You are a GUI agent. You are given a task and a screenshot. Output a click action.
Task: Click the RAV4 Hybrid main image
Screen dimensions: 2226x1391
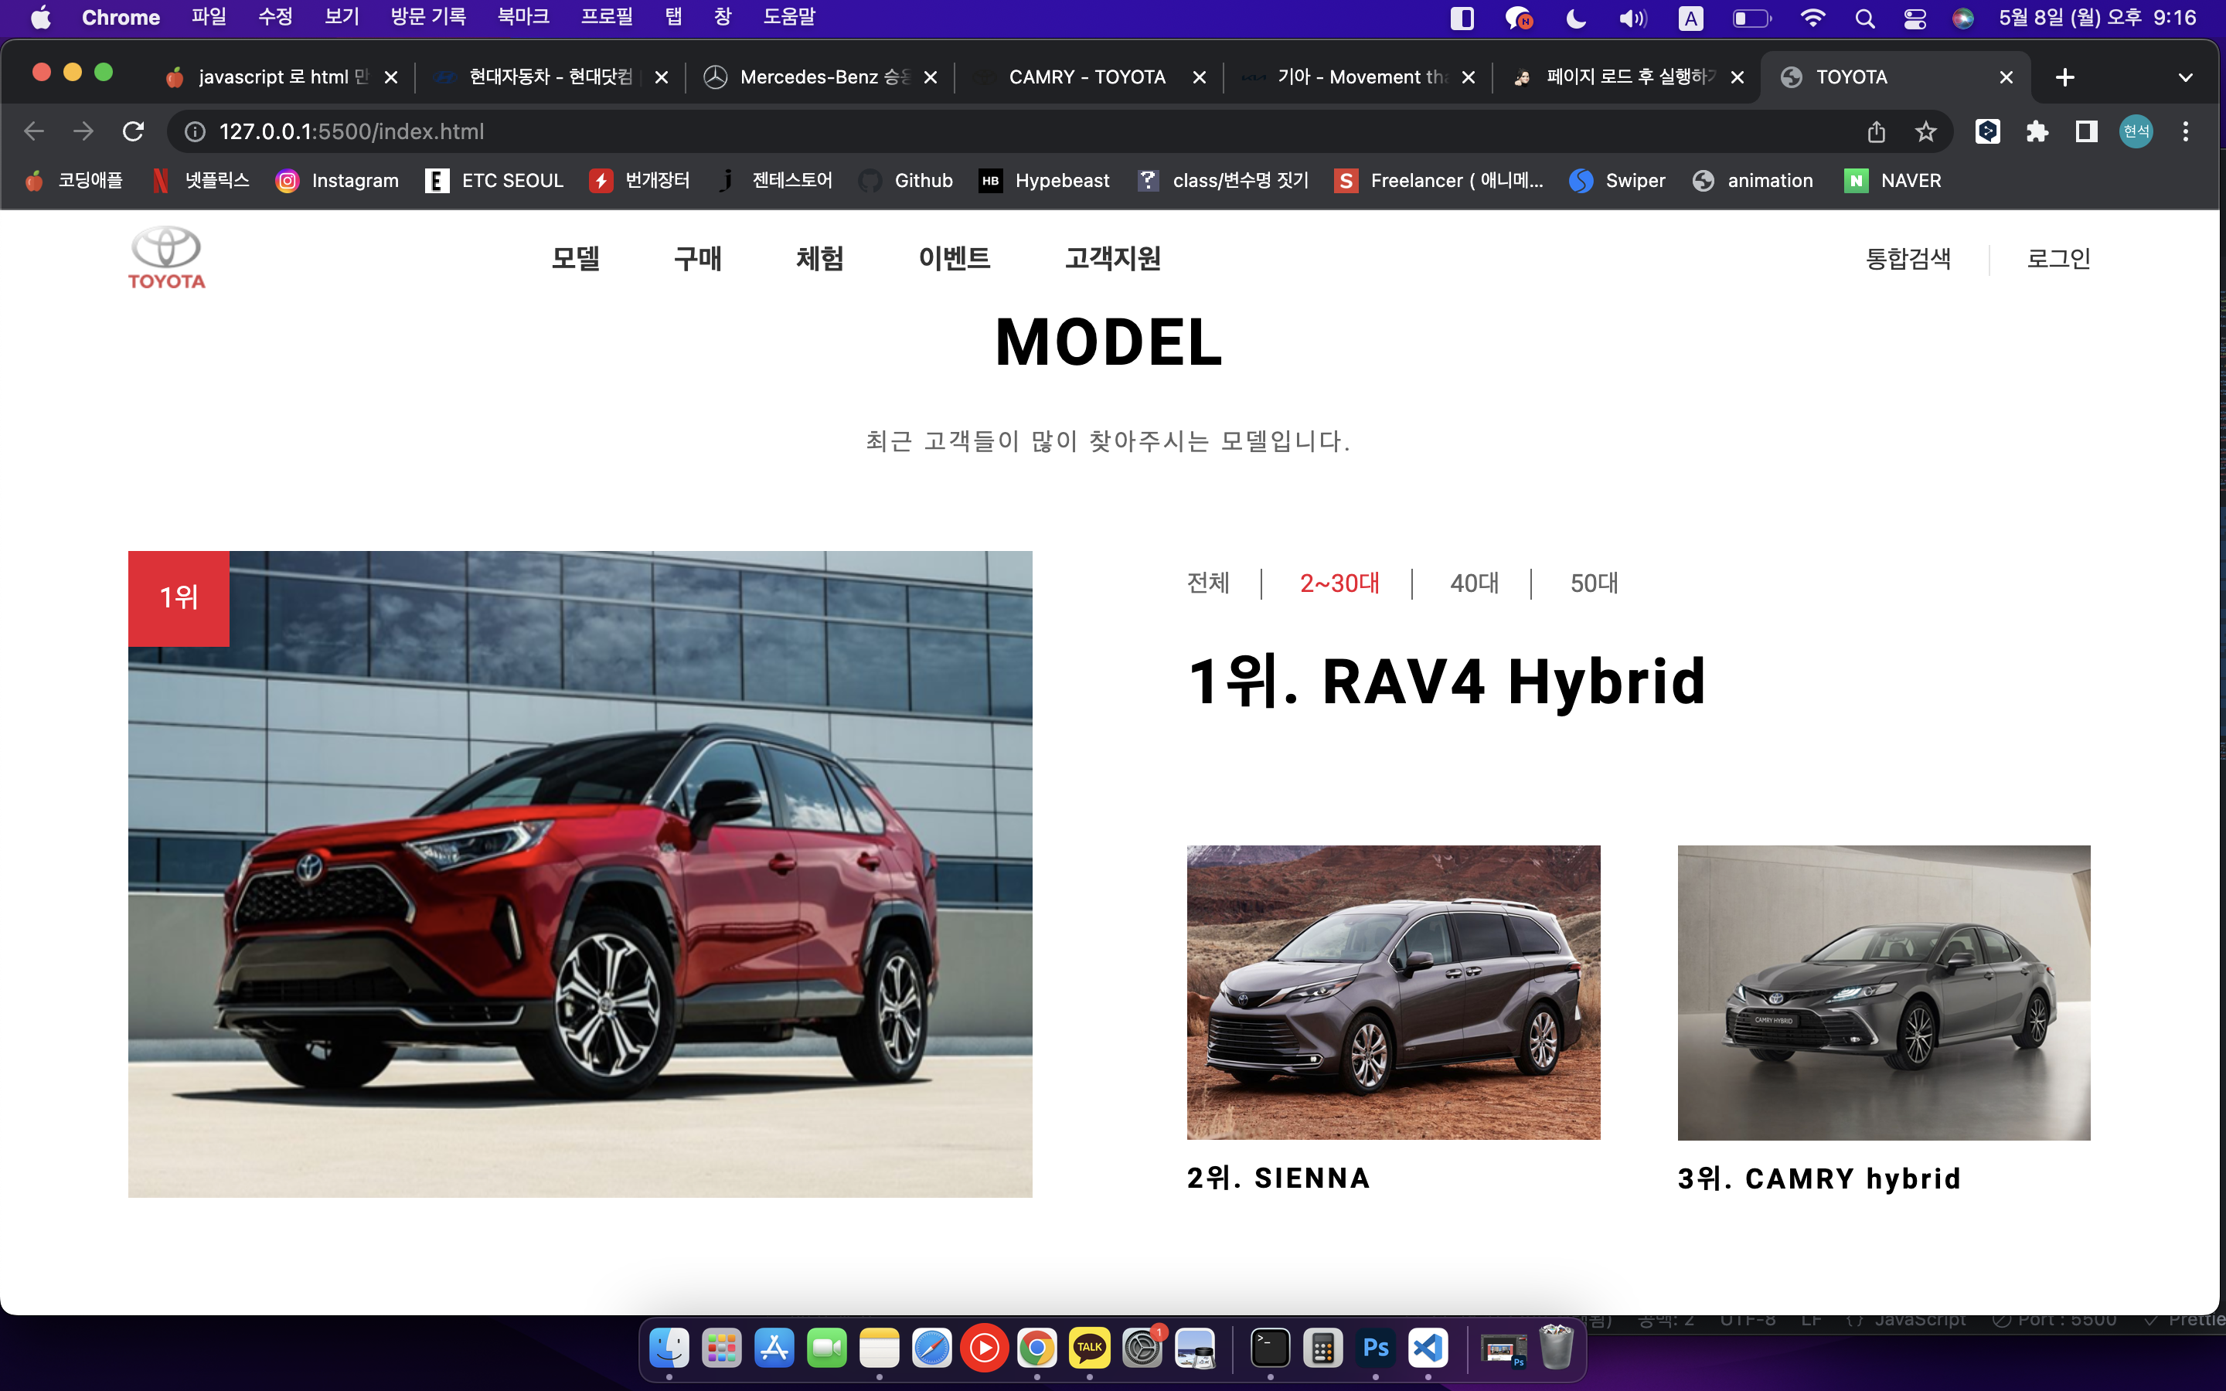point(580,874)
